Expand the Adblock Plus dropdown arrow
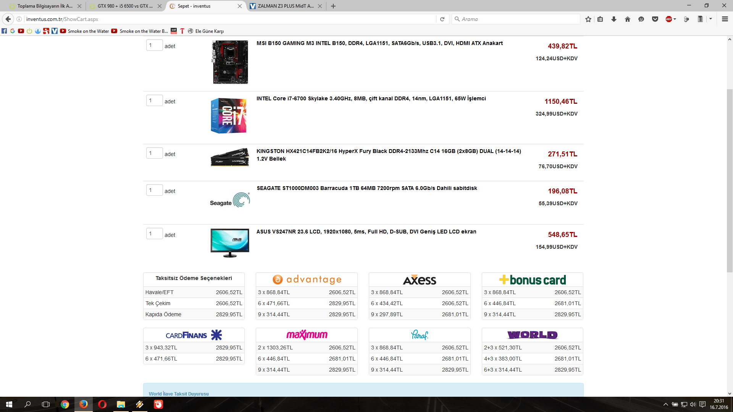 point(675,19)
